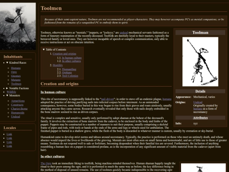Click the Locales sidebar heading

[10, 128]
